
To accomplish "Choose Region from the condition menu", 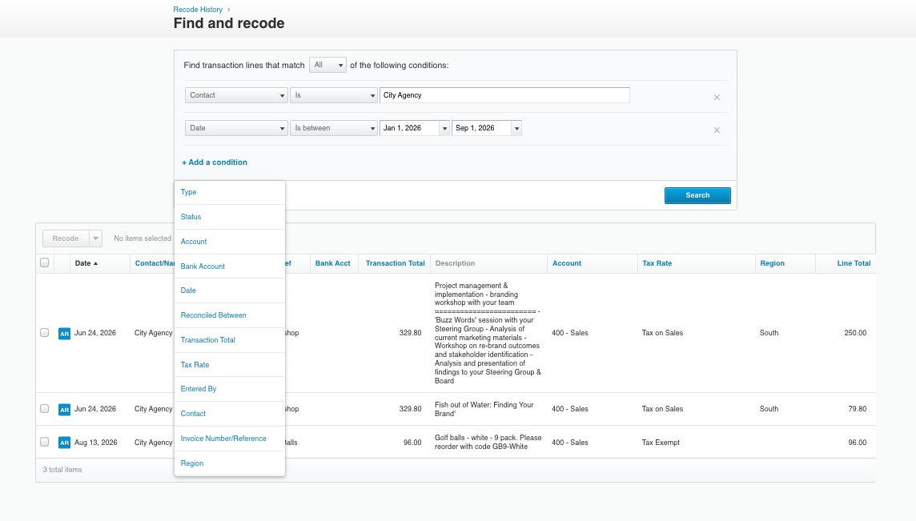I will (x=230, y=463).
